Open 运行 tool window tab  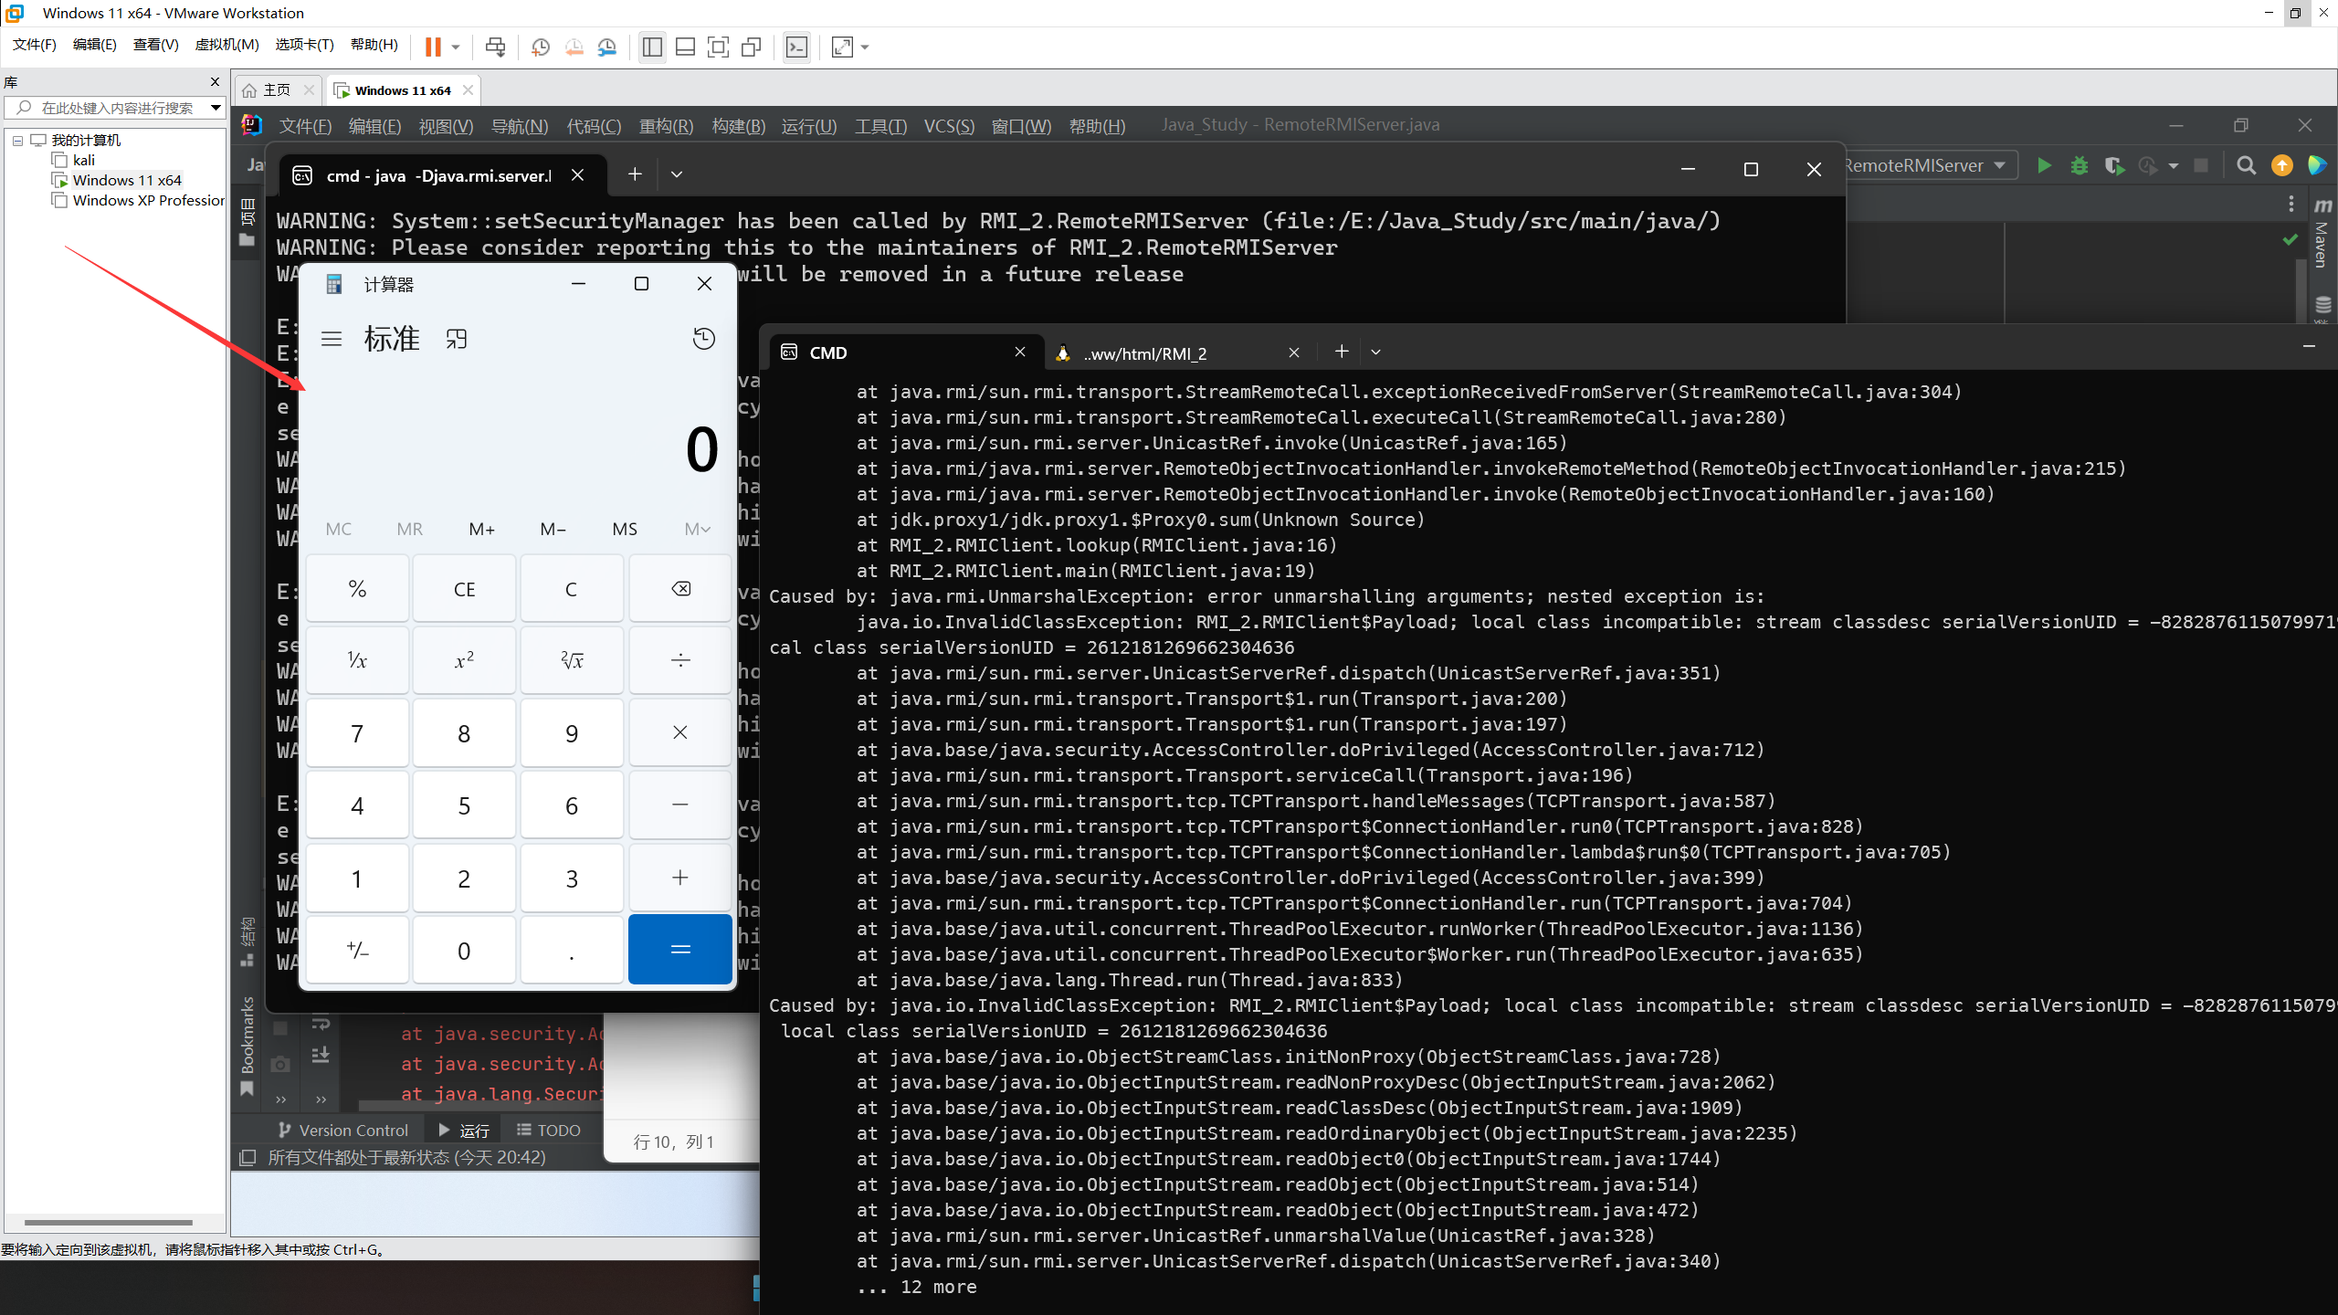pos(464,1131)
